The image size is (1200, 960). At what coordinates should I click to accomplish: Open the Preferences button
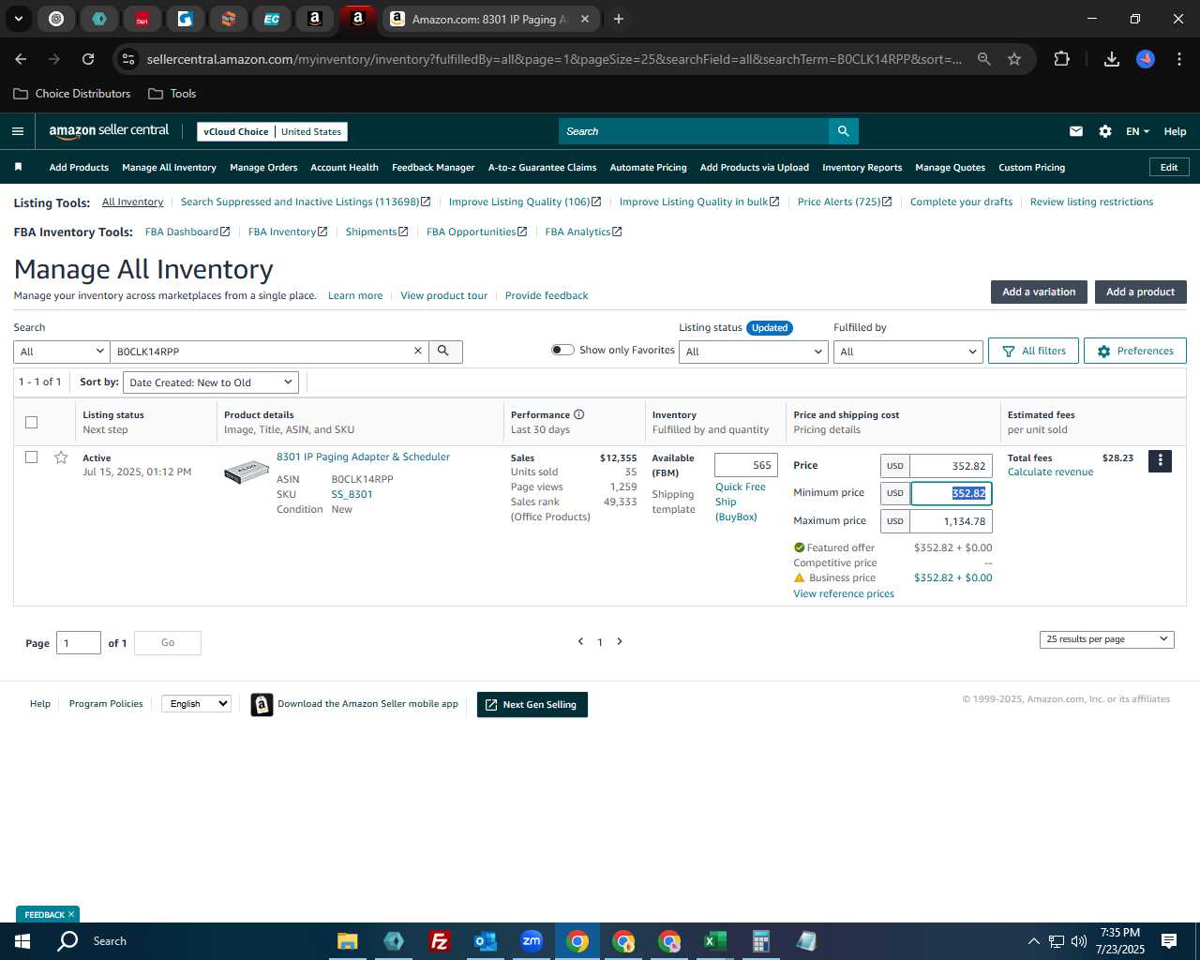click(x=1134, y=351)
